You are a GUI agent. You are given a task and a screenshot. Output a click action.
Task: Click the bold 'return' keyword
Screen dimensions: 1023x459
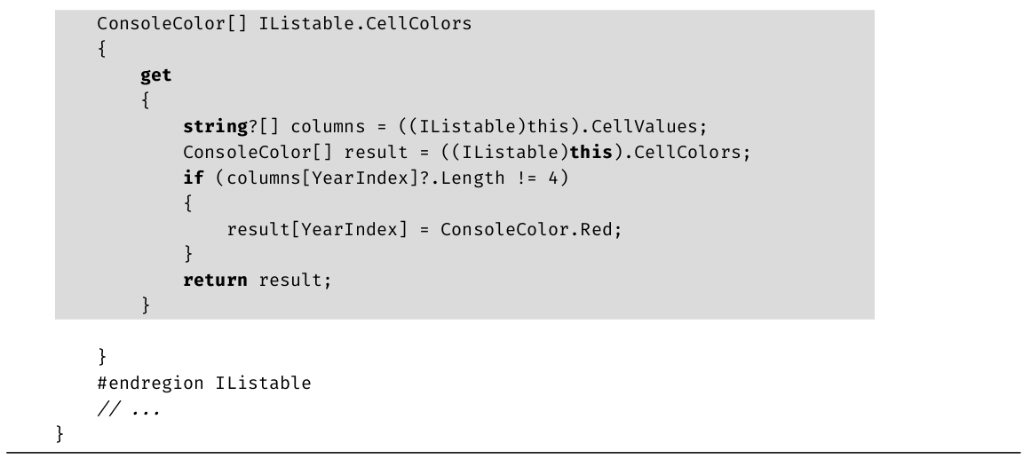pos(215,281)
